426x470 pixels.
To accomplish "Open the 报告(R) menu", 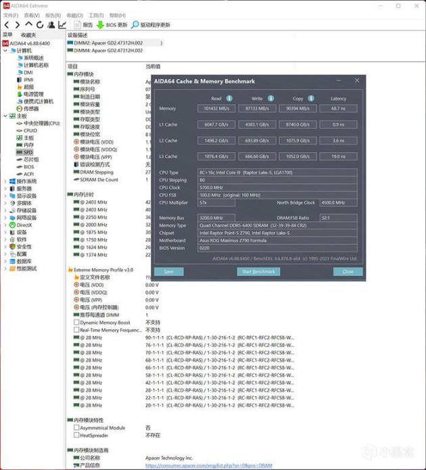I will coord(53,16).
